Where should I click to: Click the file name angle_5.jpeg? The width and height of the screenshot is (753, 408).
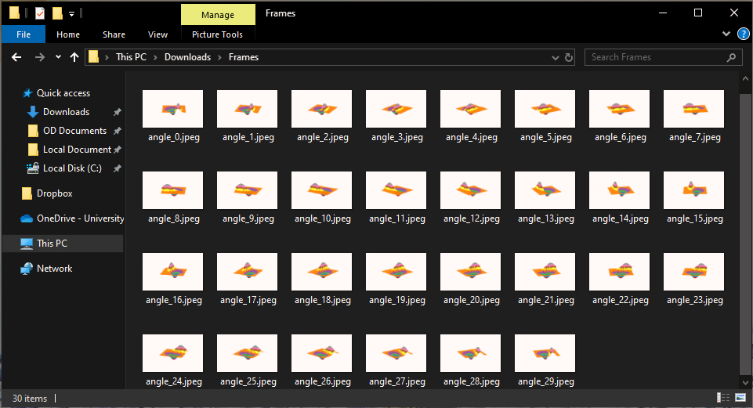click(546, 137)
